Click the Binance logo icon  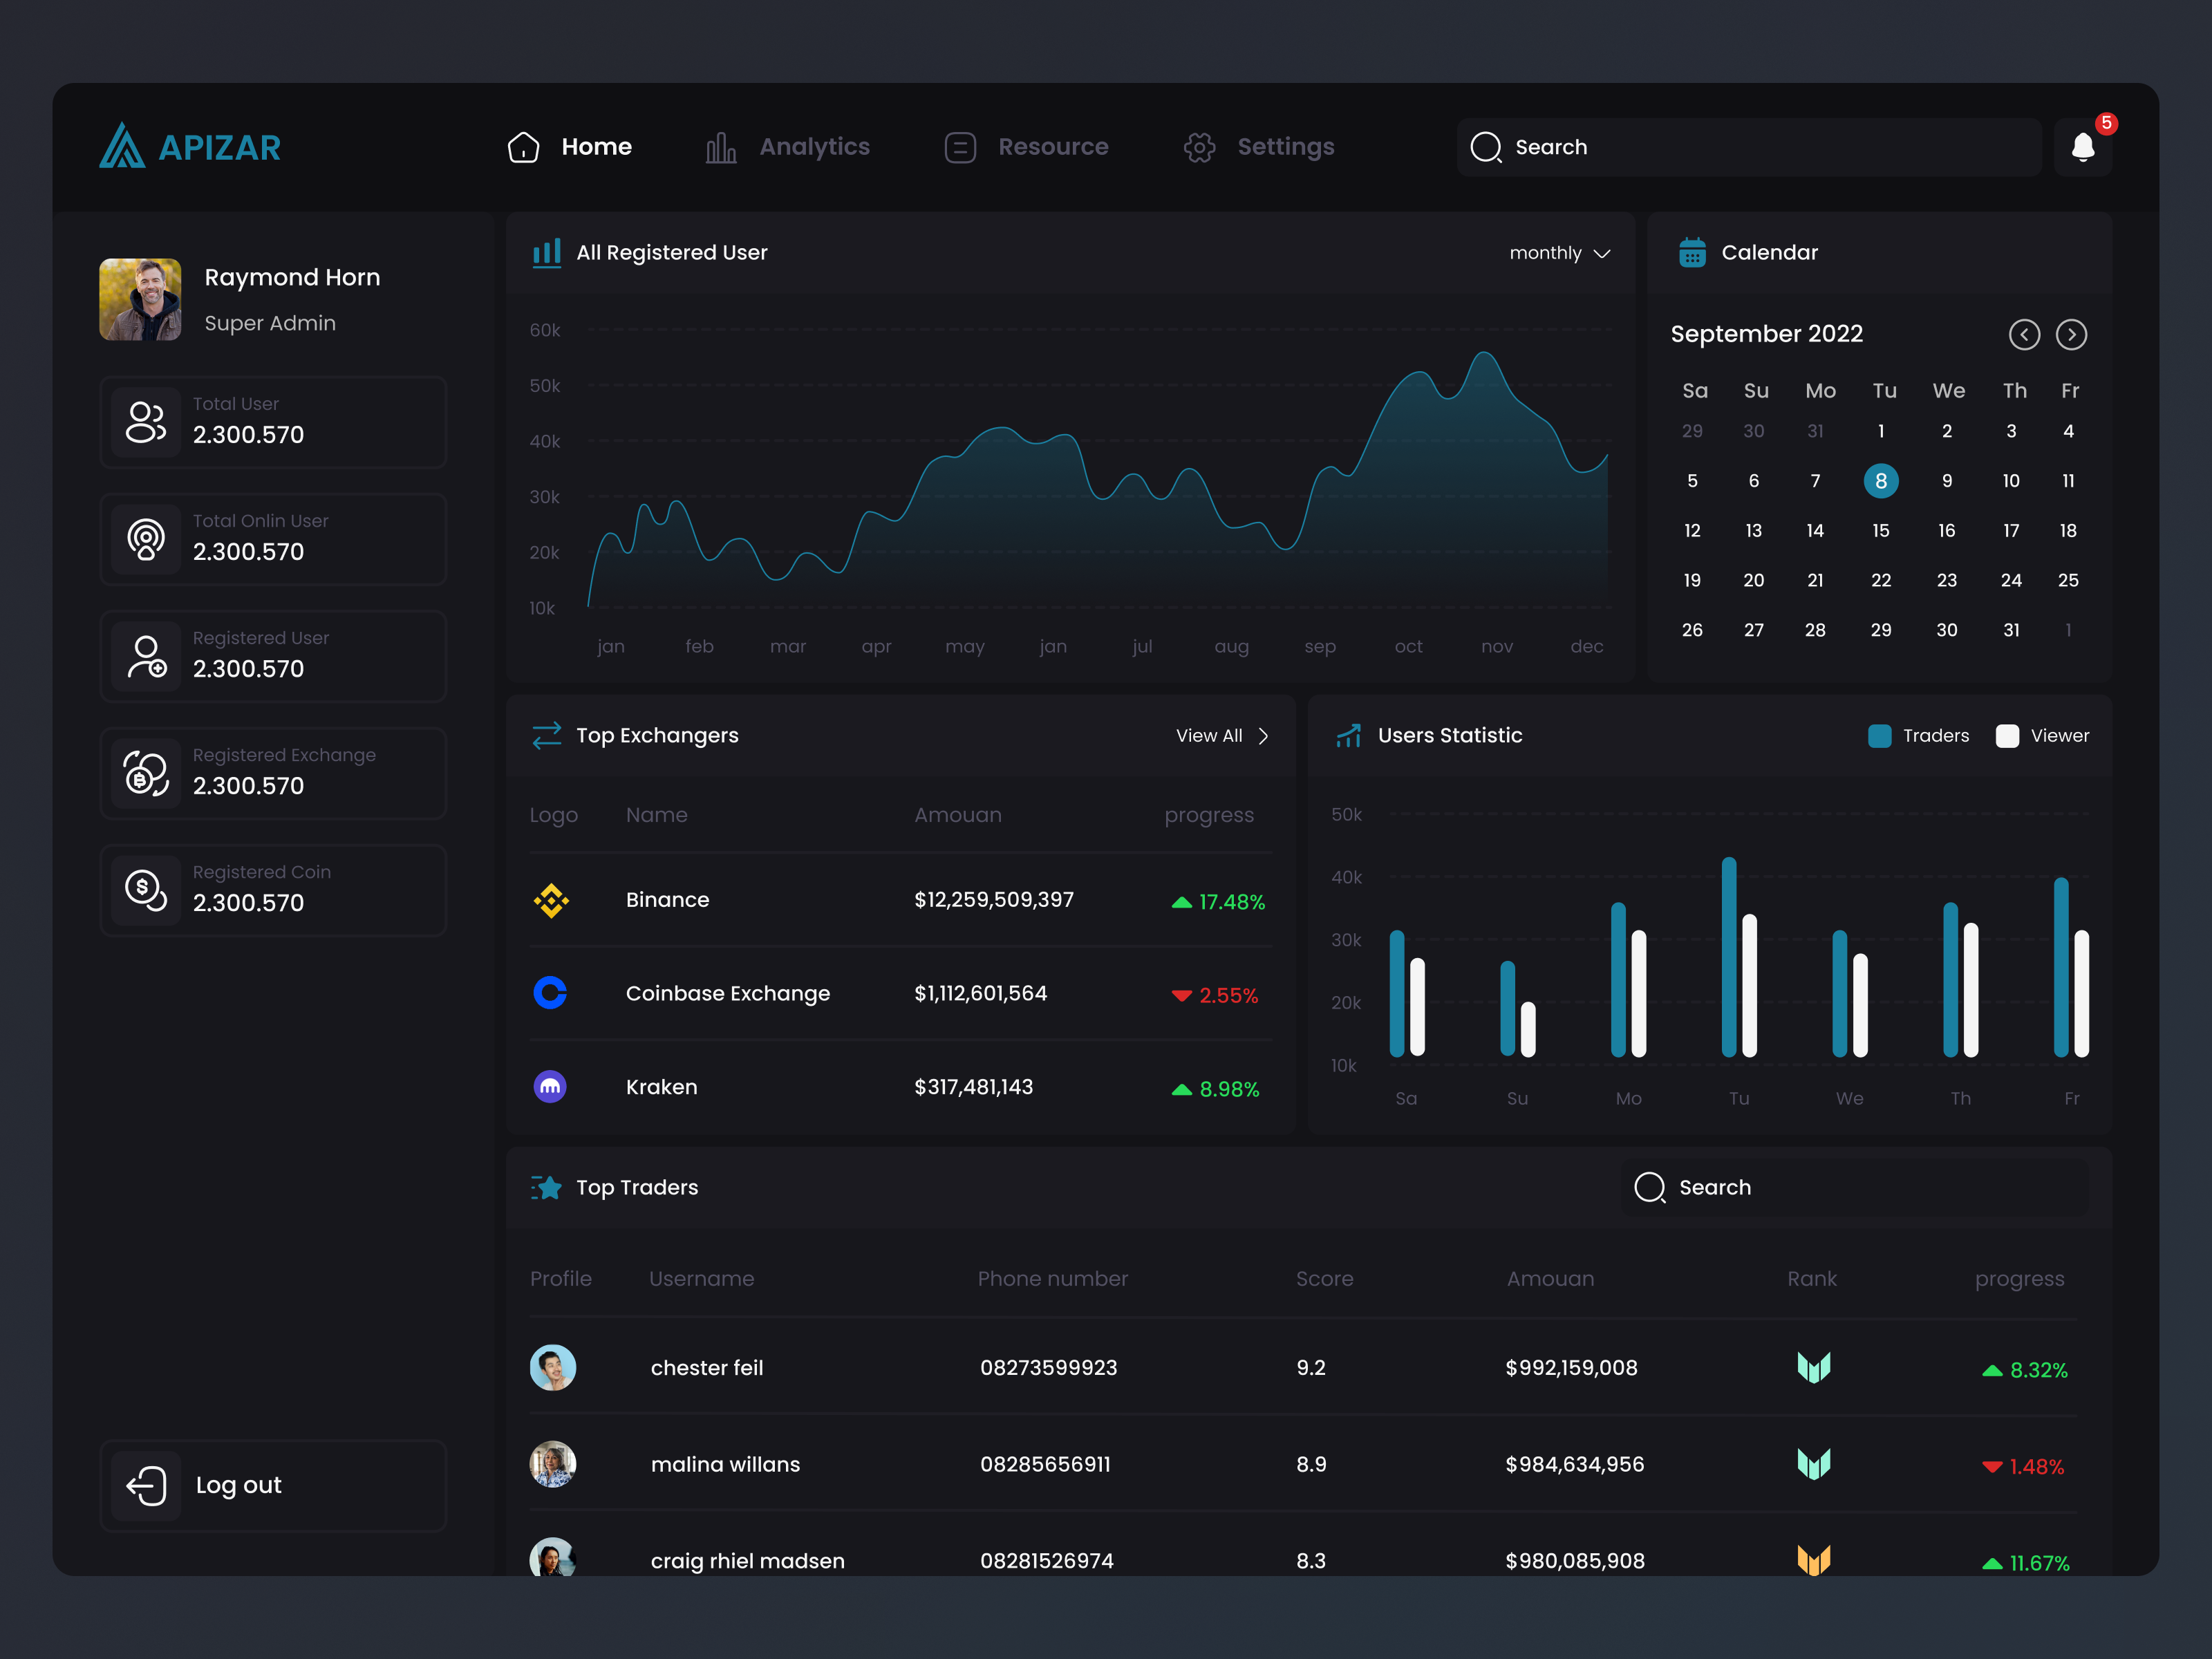coord(551,901)
